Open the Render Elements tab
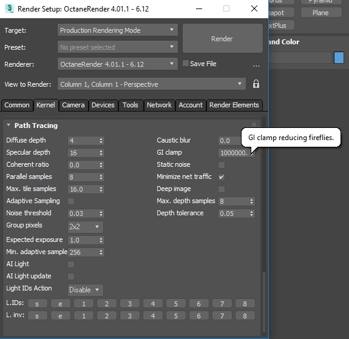The height and width of the screenshot is (339, 349). click(234, 105)
